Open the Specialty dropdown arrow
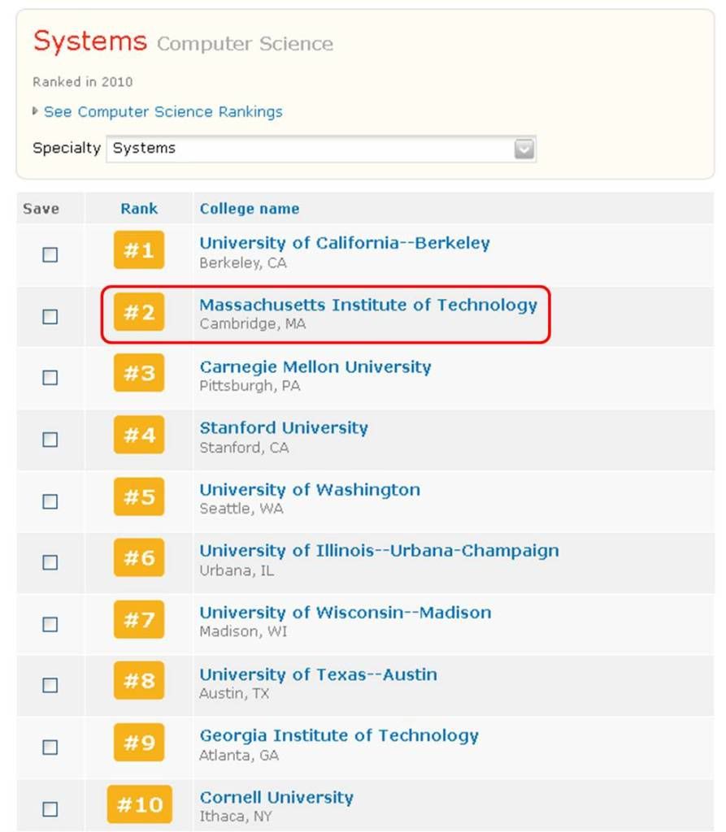726x832 pixels. (x=524, y=149)
